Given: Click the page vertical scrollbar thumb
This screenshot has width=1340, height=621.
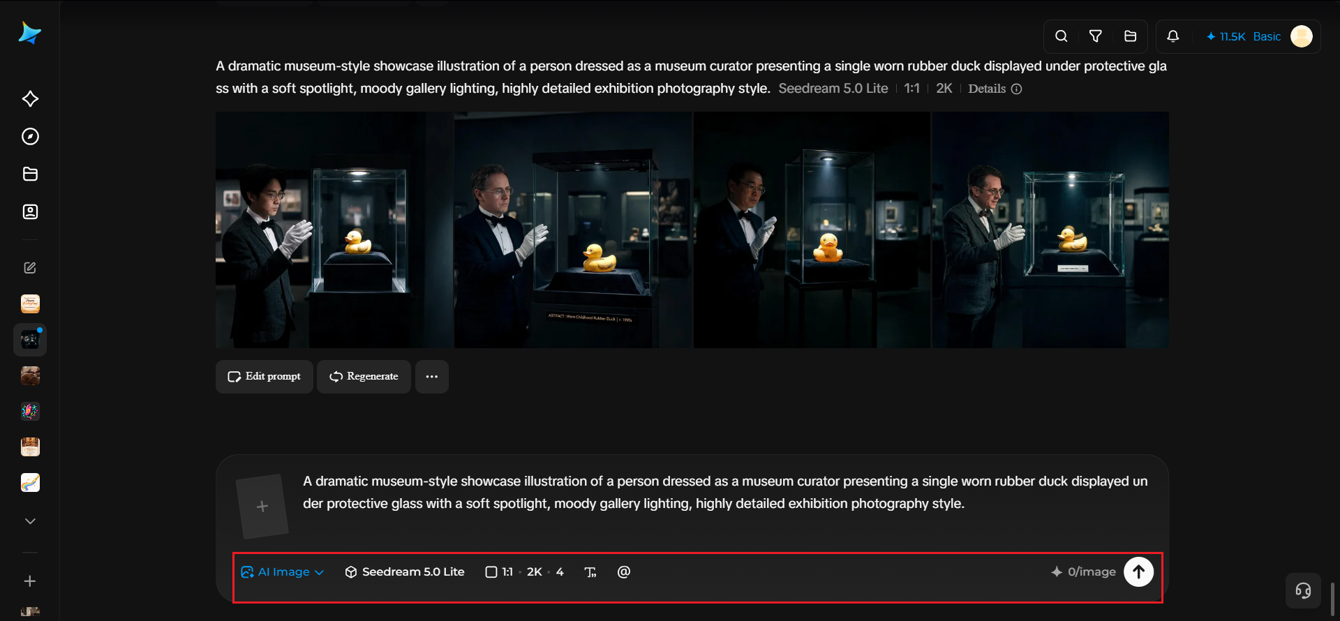Looking at the screenshot, I should [1332, 599].
